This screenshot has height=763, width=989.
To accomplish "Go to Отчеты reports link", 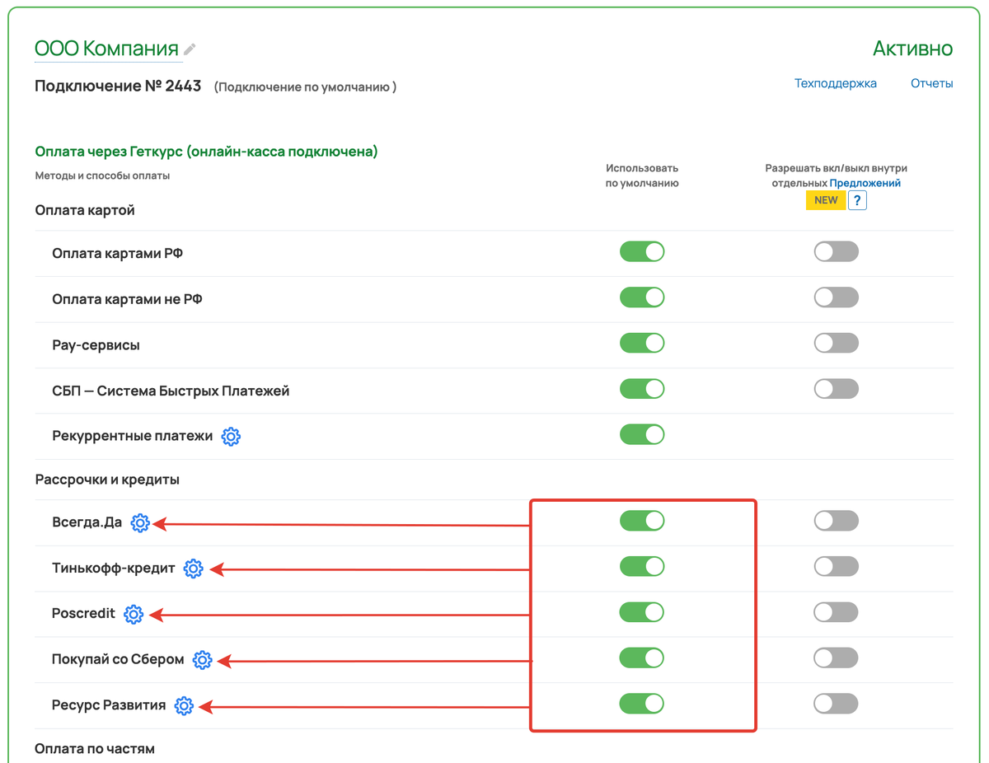I will click(931, 83).
